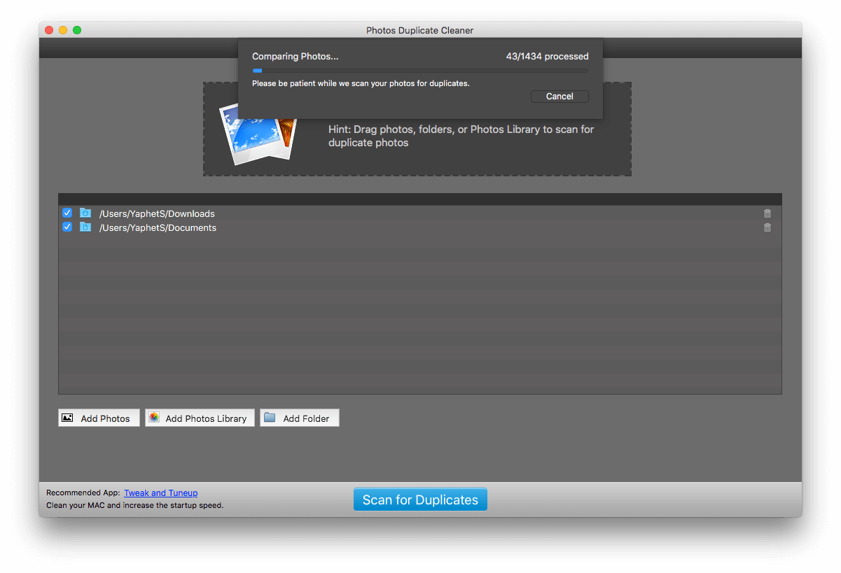Screen dimensions: 841x573
Task: Click the Add Photos Library button
Action: 200,418
